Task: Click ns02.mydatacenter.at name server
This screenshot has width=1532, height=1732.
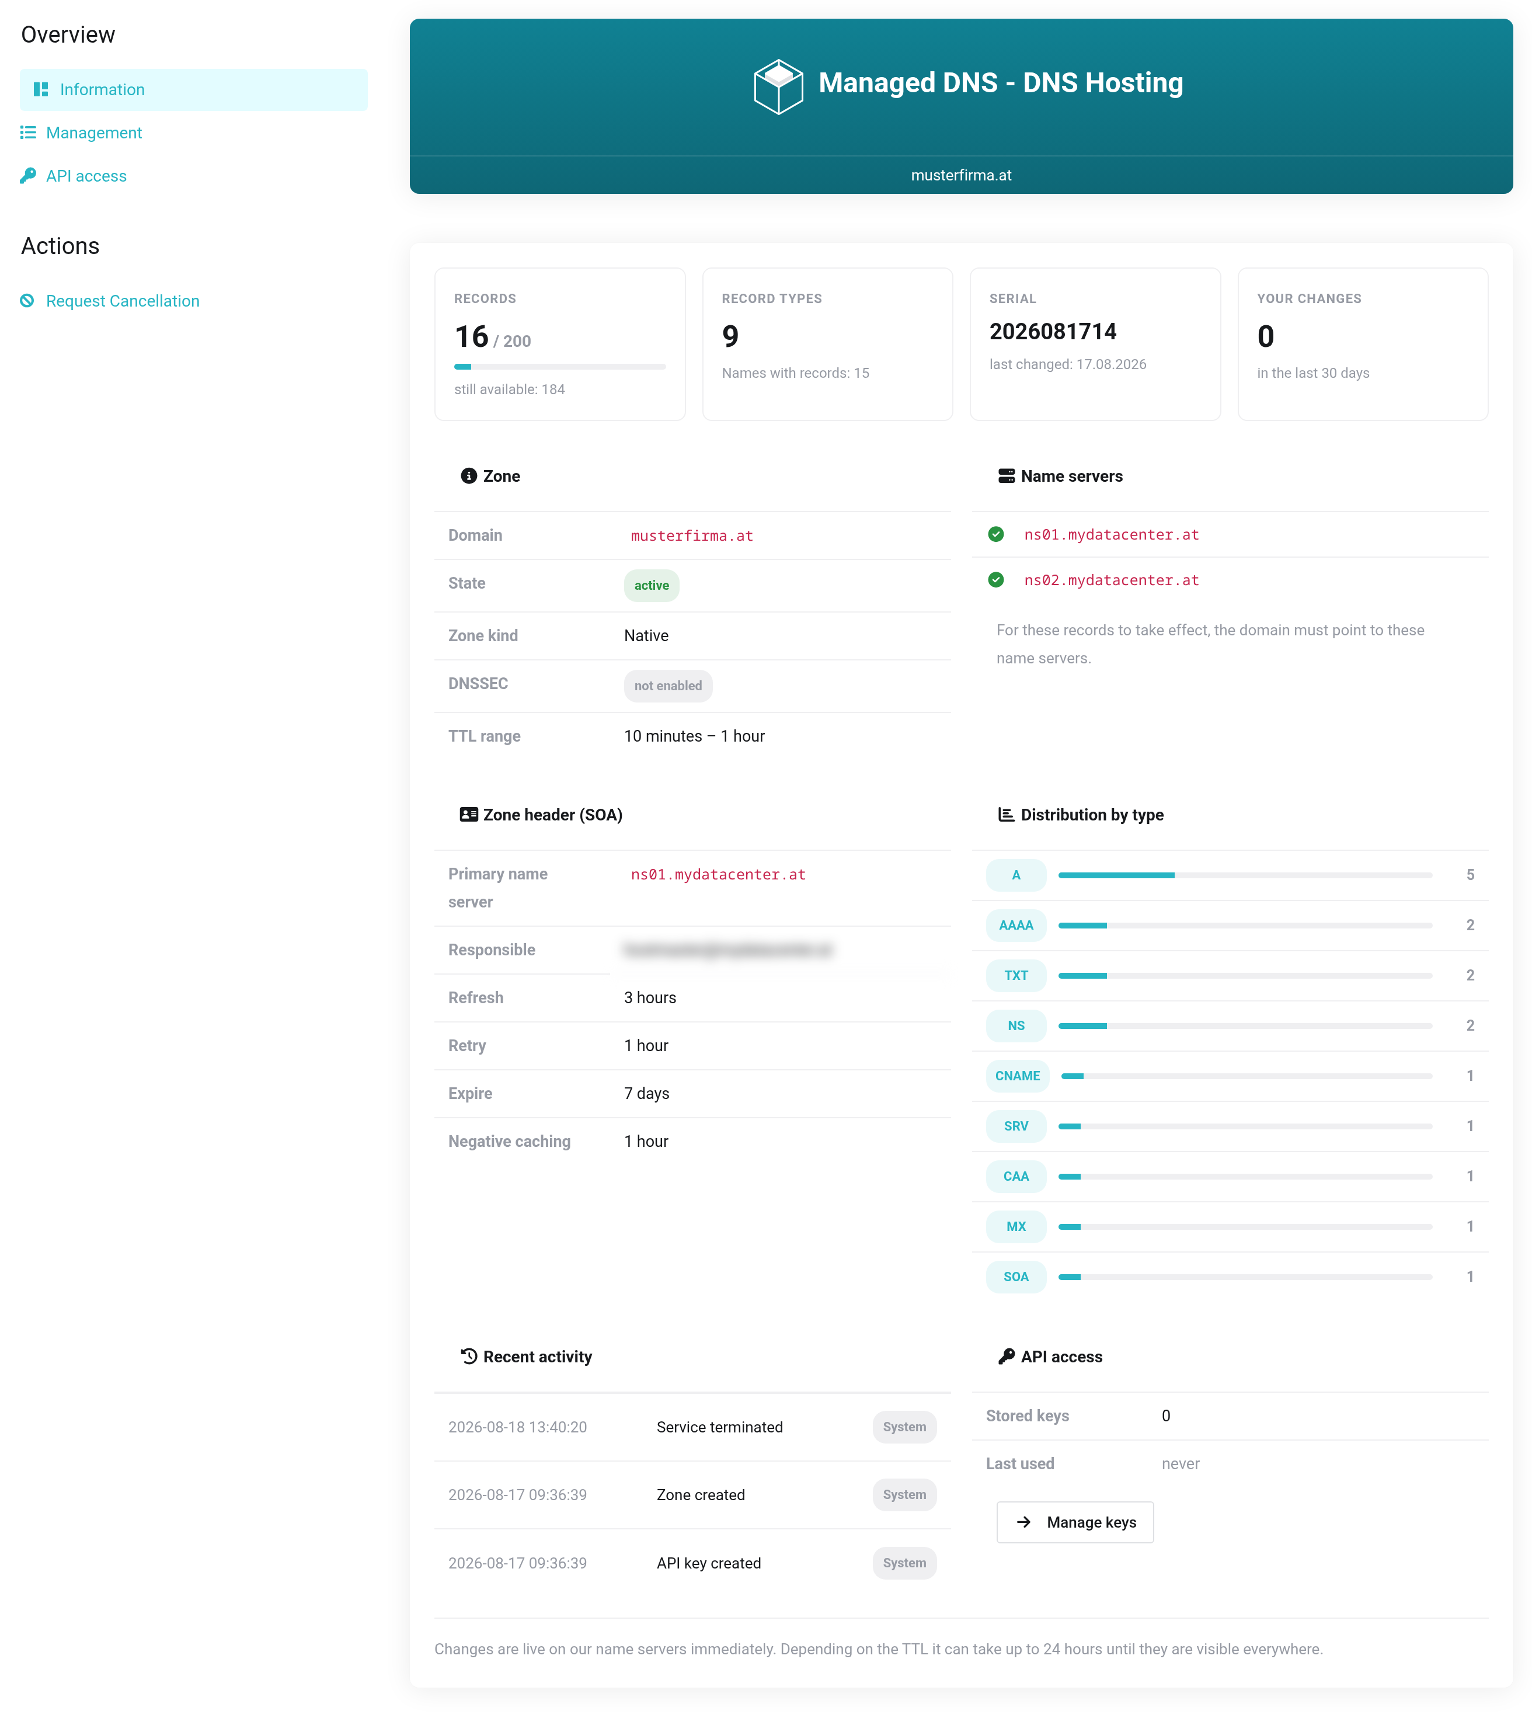Action: pyautogui.click(x=1111, y=580)
